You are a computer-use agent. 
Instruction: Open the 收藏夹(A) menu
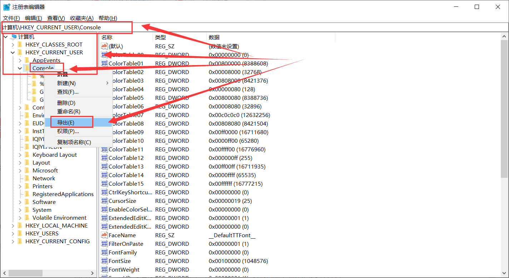click(82, 18)
